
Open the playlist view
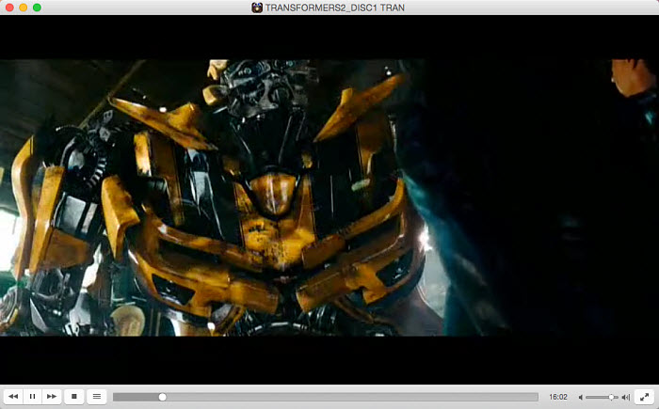pos(97,397)
